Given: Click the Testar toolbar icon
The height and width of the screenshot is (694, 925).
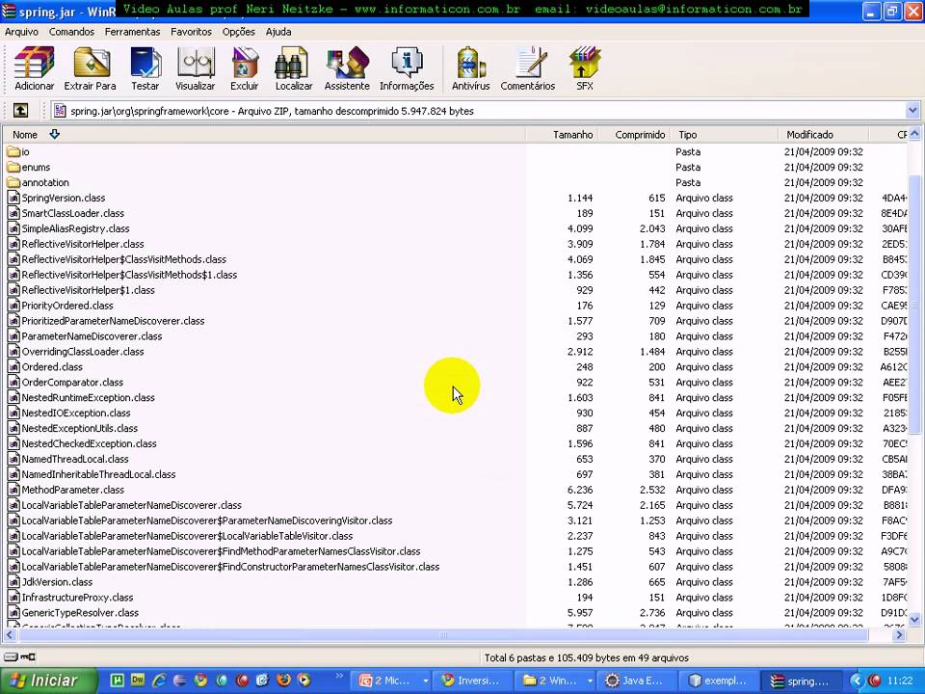Looking at the screenshot, I should tap(145, 68).
